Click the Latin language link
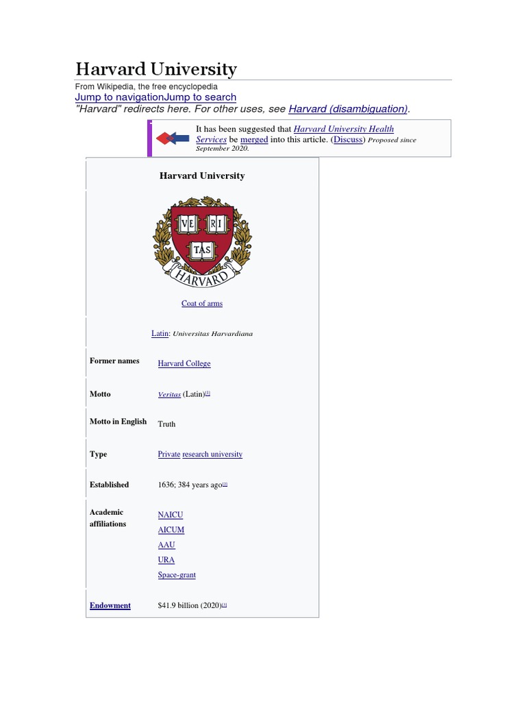The width and height of the screenshot is (526, 702). coord(160,334)
